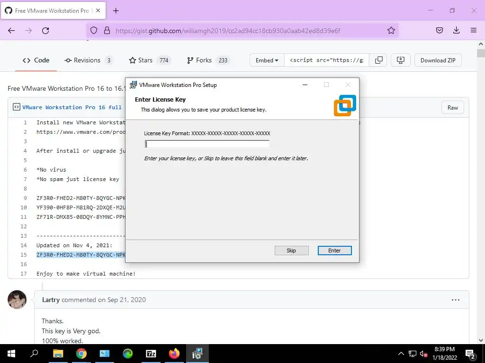The height and width of the screenshot is (363, 485).
Task: Click the padlock site security icon
Action: pos(107,31)
